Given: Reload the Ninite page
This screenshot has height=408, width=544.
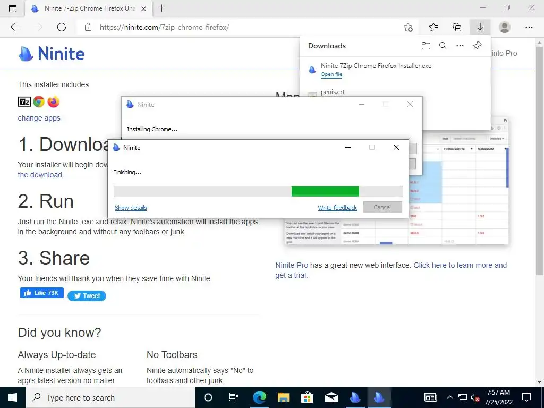Looking at the screenshot, I should (x=62, y=27).
